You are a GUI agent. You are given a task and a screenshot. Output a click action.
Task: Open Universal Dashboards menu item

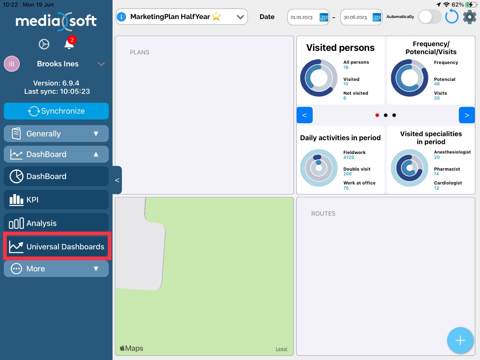[57, 246]
